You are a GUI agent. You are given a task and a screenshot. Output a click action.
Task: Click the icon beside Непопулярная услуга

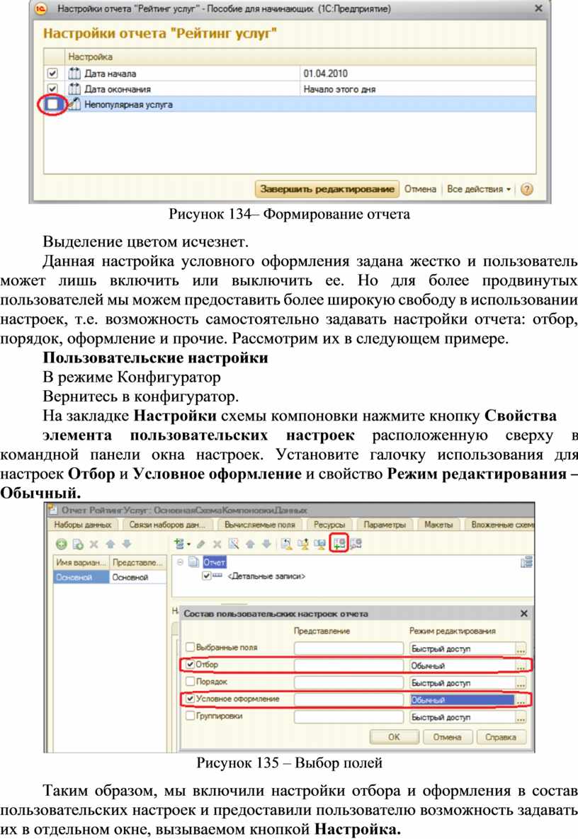tap(74, 104)
